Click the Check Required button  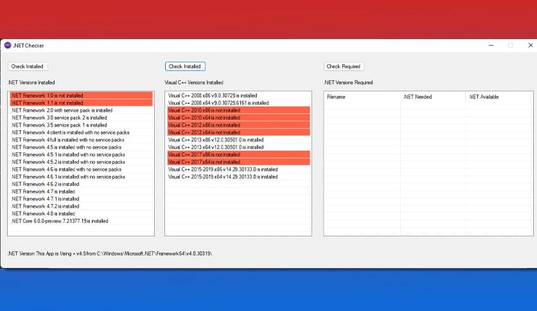click(x=344, y=66)
